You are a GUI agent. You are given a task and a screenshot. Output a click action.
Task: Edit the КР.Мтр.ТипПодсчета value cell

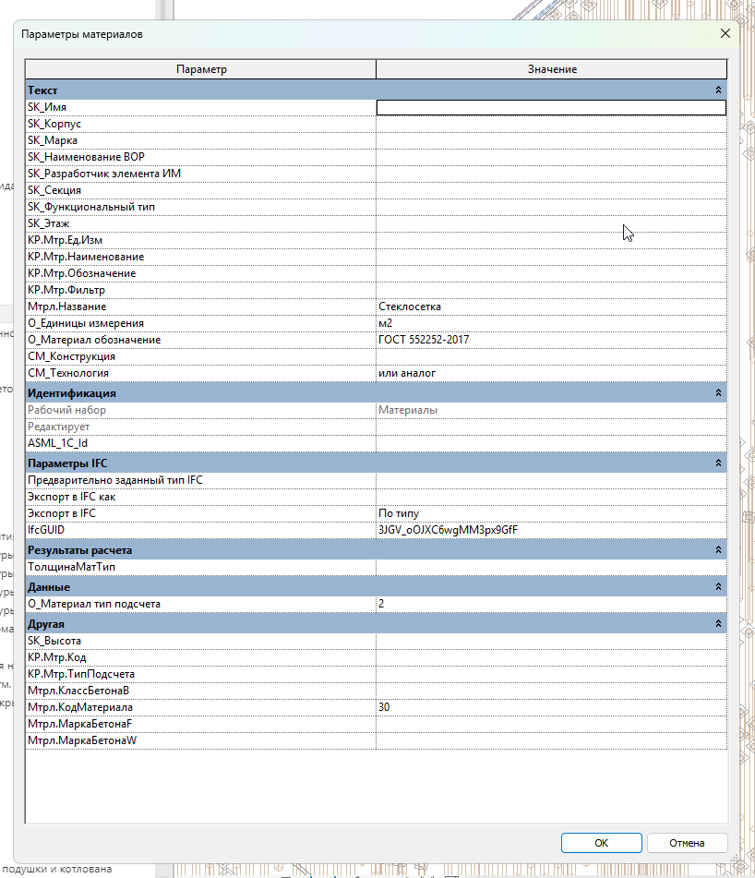coord(551,674)
